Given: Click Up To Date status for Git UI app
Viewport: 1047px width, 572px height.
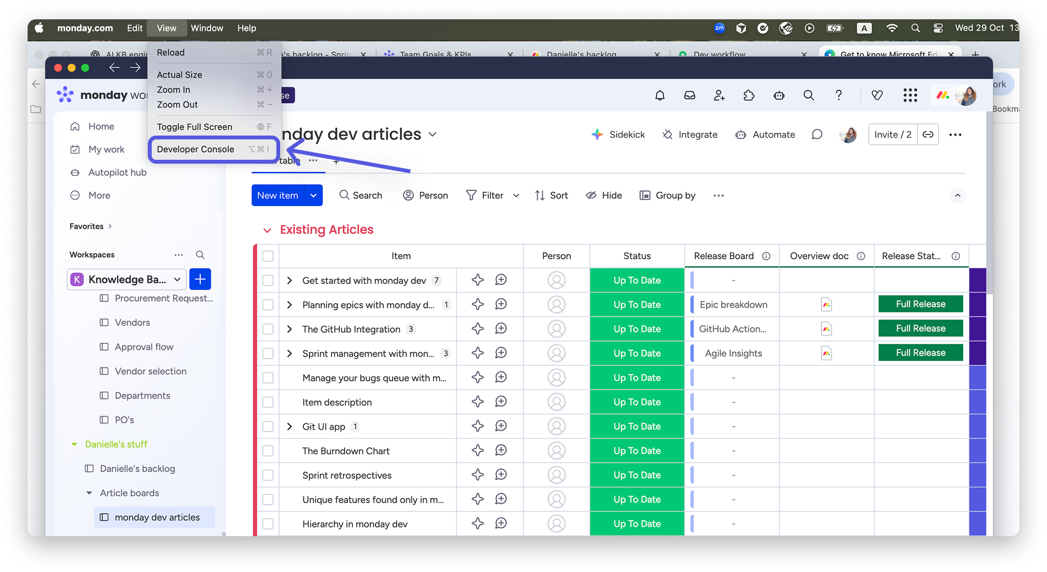Looking at the screenshot, I should (x=637, y=427).
